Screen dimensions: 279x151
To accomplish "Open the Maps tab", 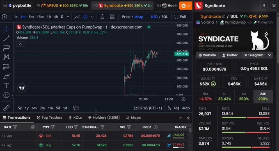I will click(133, 117).
